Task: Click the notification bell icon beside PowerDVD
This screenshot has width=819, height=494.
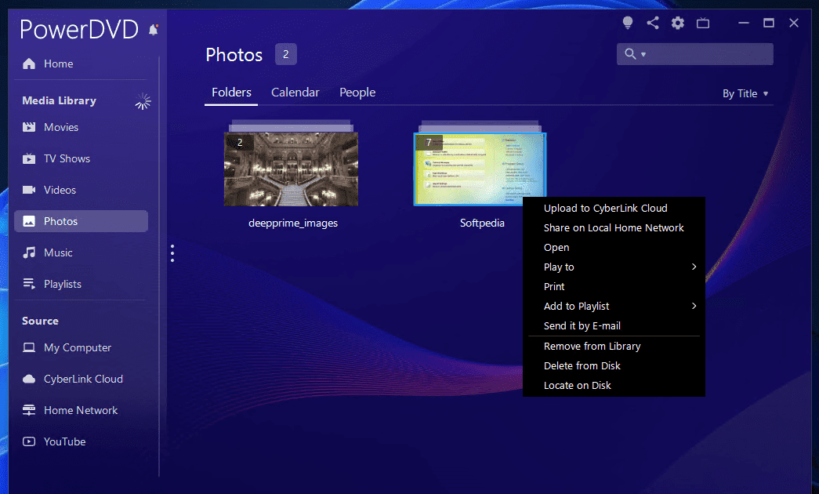Action: tap(153, 30)
